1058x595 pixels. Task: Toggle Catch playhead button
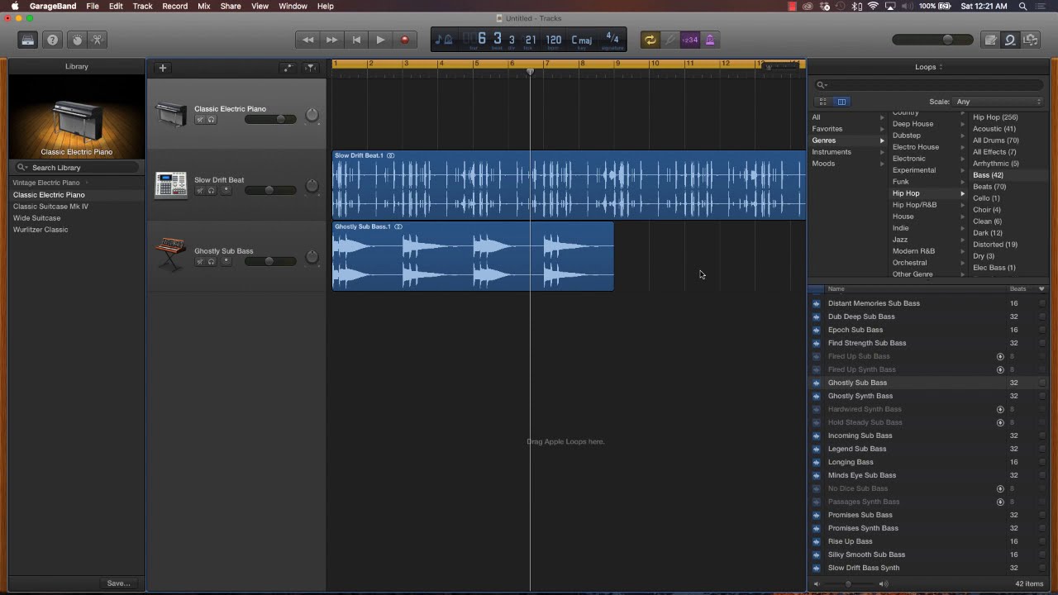(x=311, y=68)
